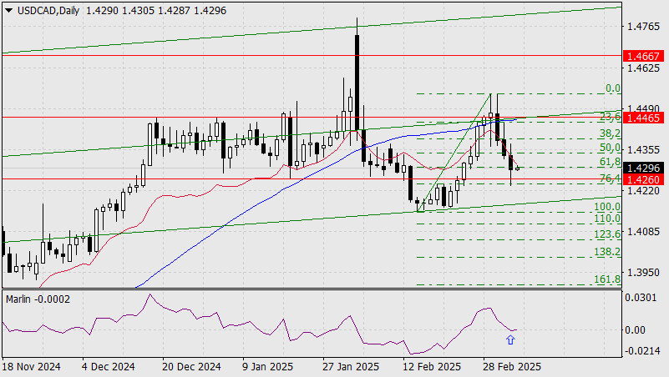669x377 pixels.
Task: Select the Fibonacci 0.0 level label
Action: tap(613, 88)
